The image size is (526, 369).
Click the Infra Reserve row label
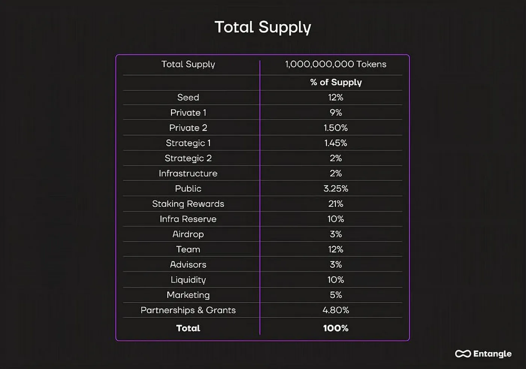click(188, 219)
